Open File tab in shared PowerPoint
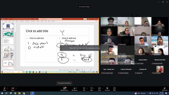 (2, 21)
